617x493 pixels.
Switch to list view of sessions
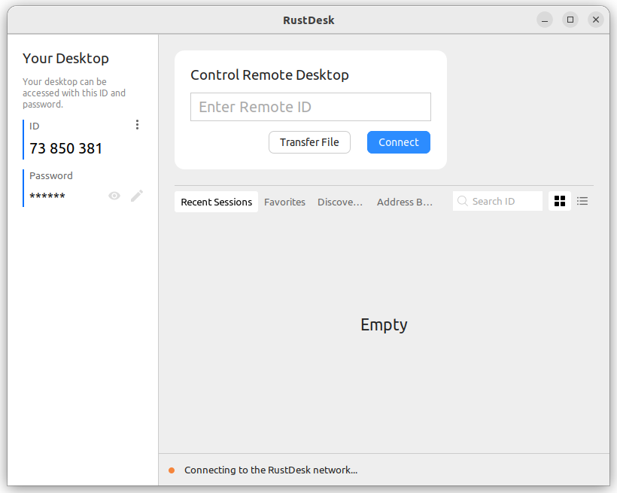pos(582,201)
